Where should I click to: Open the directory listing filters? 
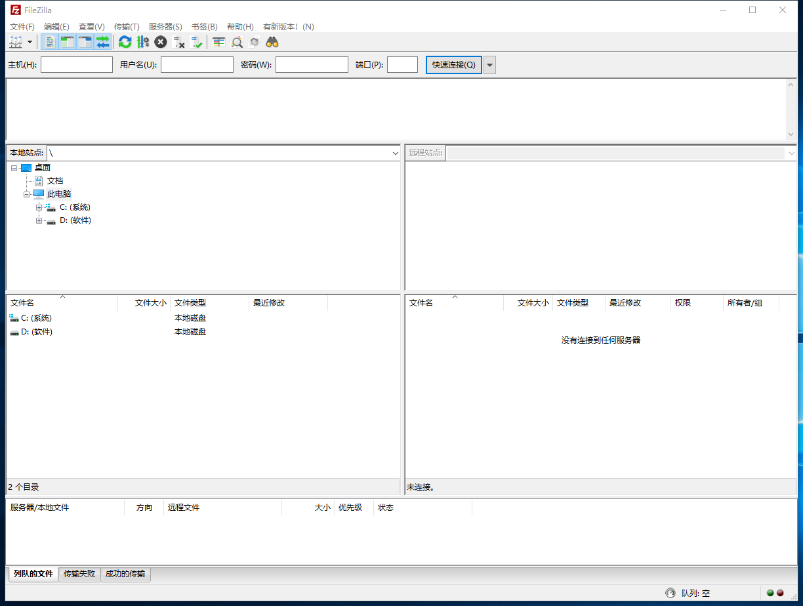[x=218, y=41]
